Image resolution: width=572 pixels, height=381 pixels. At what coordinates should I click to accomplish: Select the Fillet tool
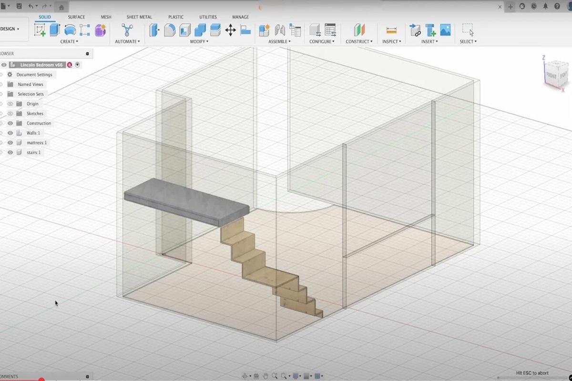170,30
